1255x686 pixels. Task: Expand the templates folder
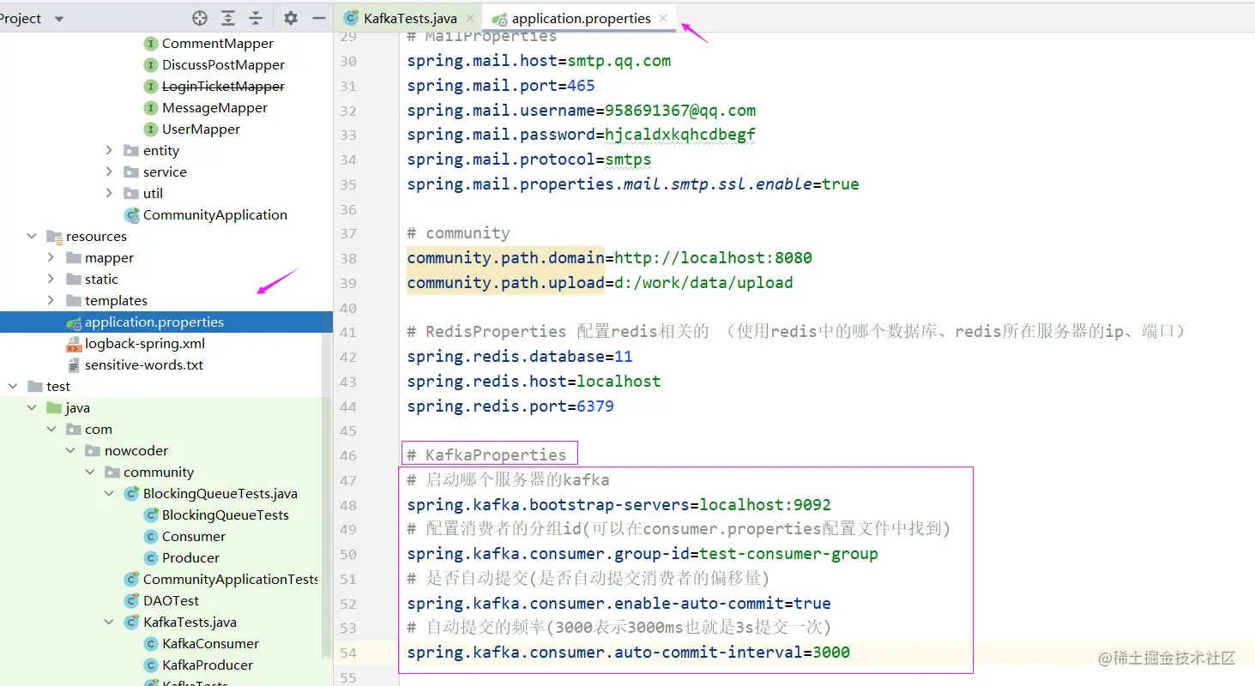(x=51, y=300)
